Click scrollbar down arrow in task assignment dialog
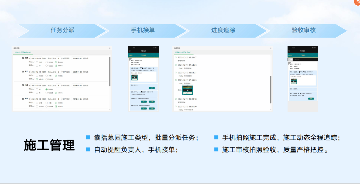 coord(110,109)
